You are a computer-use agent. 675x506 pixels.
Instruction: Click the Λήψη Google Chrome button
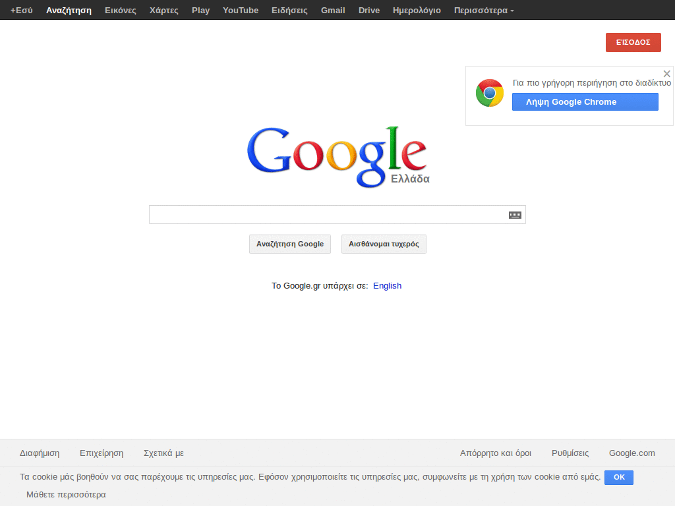tap(585, 102)
